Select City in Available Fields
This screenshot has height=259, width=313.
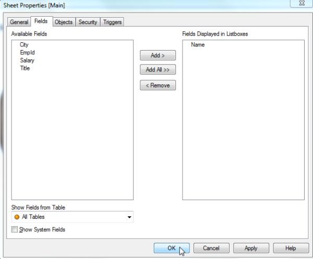(24, 45)
